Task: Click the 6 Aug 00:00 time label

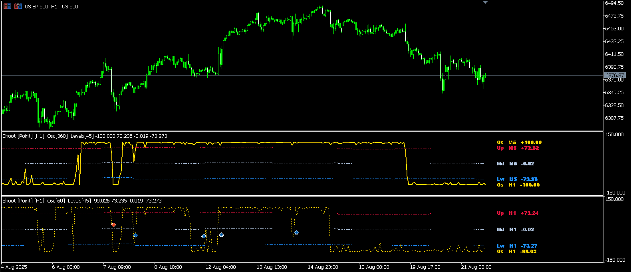Action: pyautogui.click(x=66, y=267)
